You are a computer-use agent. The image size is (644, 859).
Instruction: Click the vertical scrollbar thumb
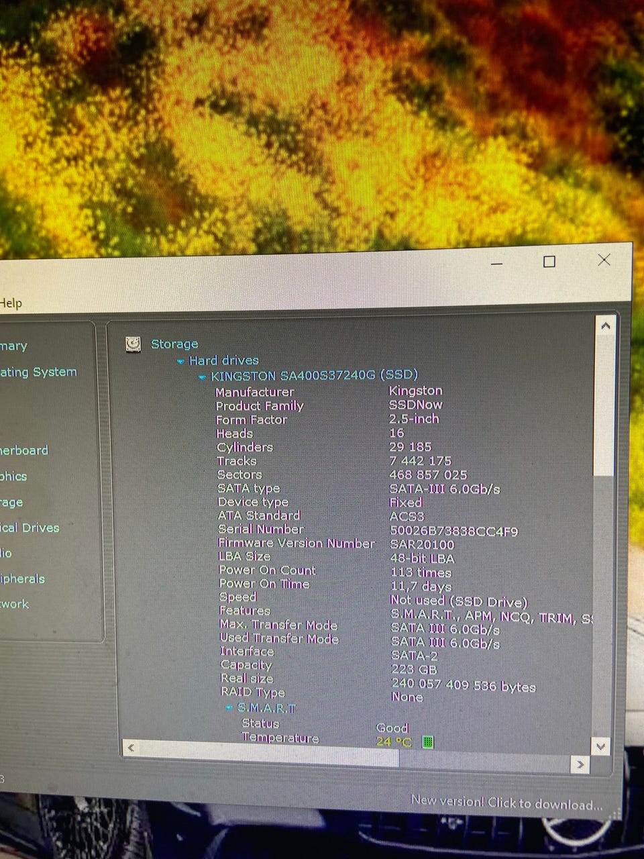pyautogui.click(x=604, y=405)
